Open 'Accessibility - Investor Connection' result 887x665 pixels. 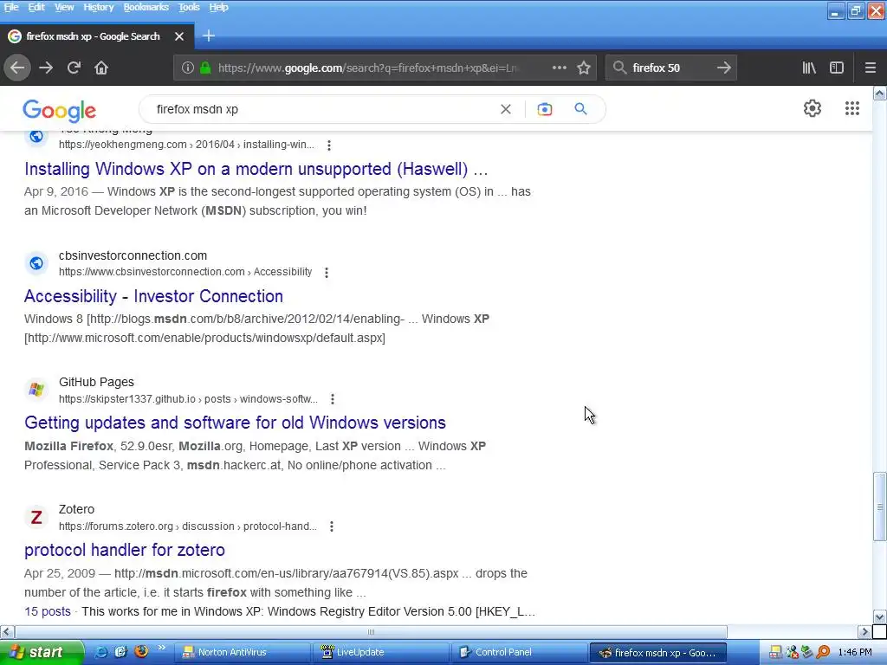(x=154, y=296)
